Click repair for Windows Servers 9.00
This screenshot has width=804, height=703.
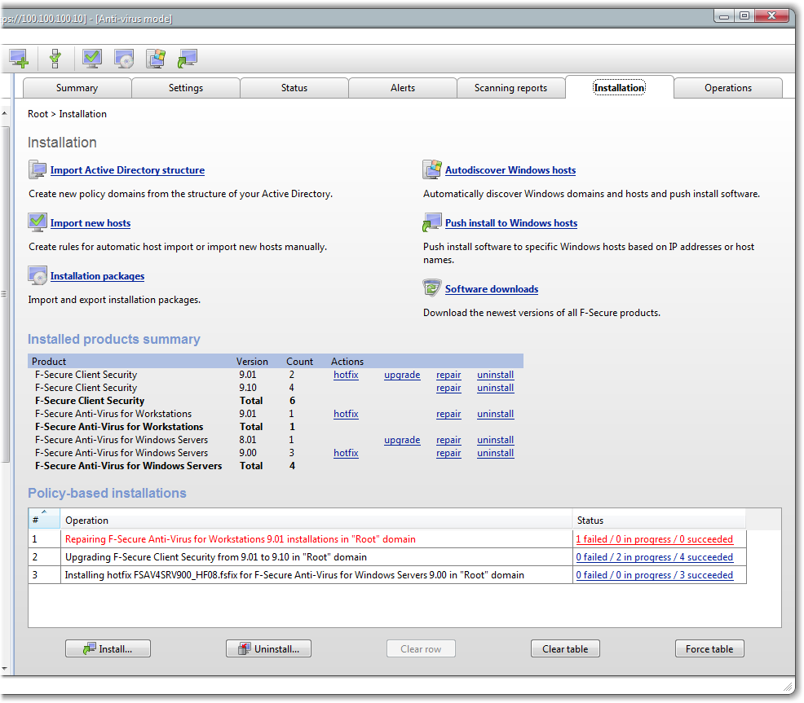tap(448, 453)
